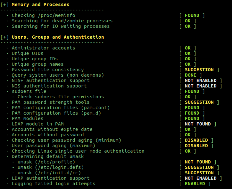The height and width of the screenshot is (189, 232).
Task: Click the Administrator accounts entry
Action: [x=43, y=48]
